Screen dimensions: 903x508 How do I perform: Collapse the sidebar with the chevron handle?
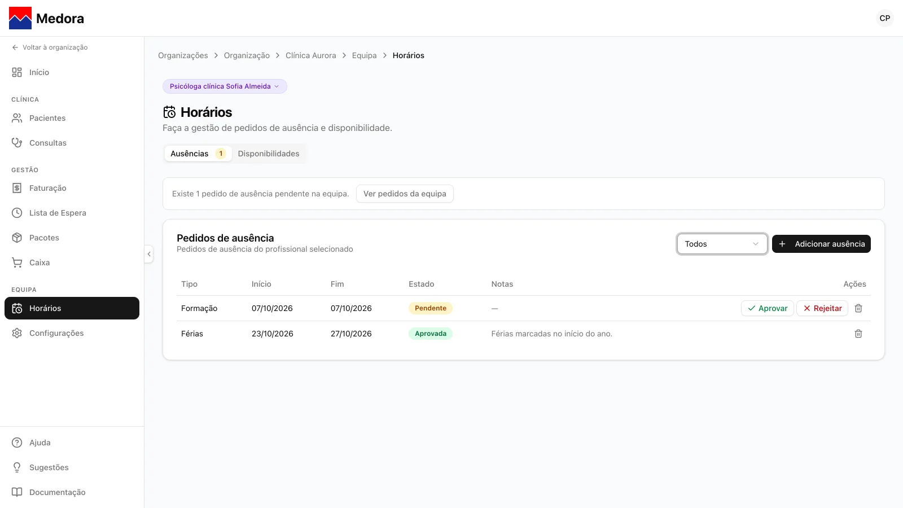click(x=149, y=254)
